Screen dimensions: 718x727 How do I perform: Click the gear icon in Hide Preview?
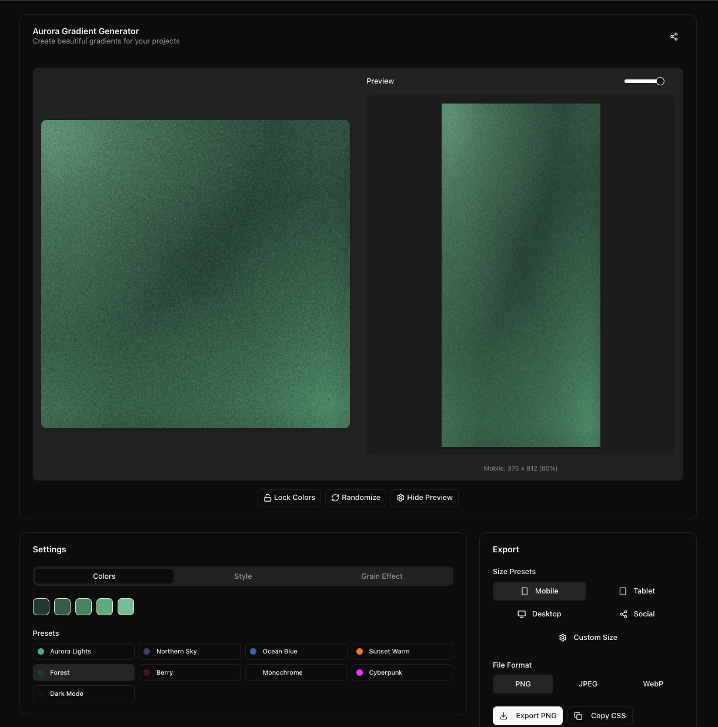click(400, 498)
